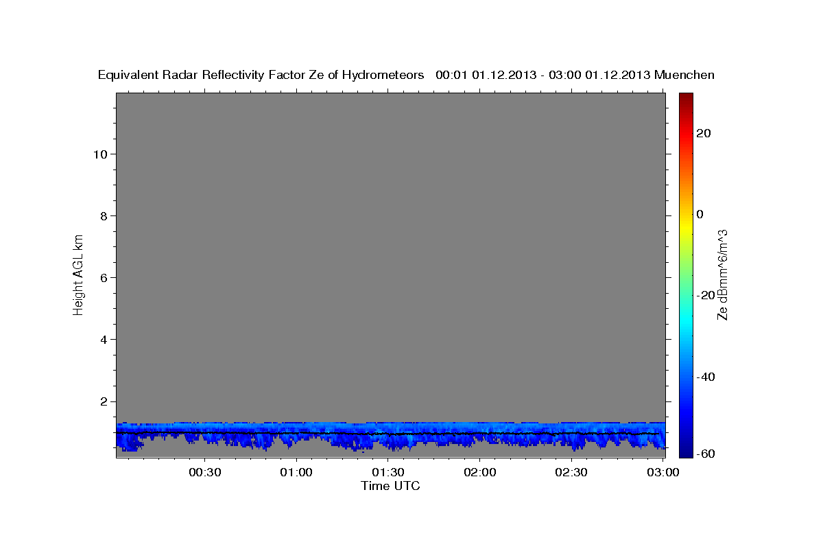This screenshot has height=549, width=823.
Task: Click the dark blue bottom of the colorbar
Action: pos(686,446)
